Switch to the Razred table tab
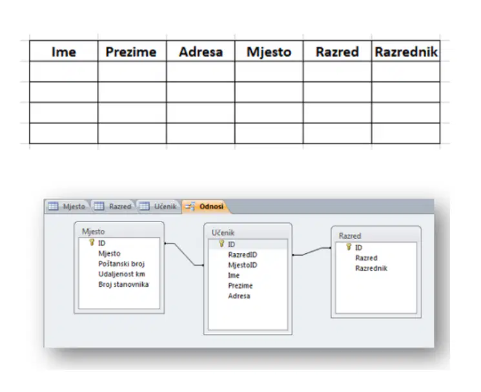Screen dimensions: 481x392 point(112,207)
